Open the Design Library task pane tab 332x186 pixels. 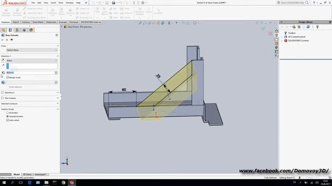[x=276, y=35]
